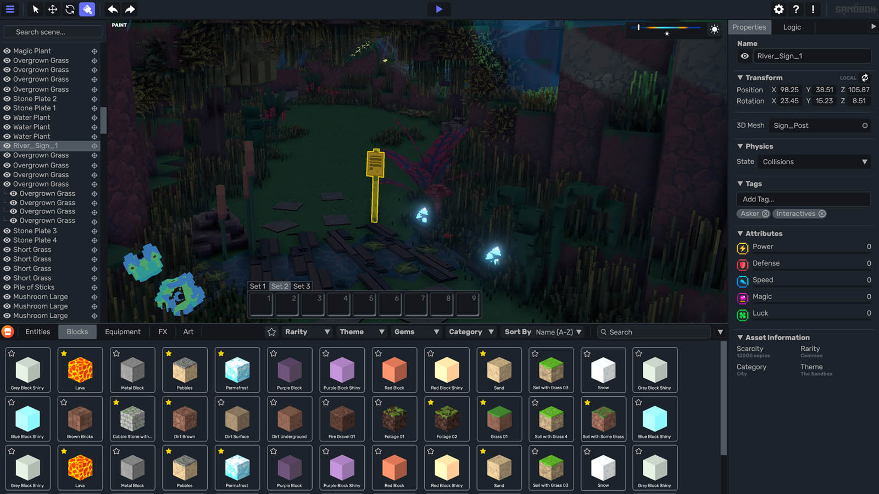Screen dimensions: 879x494
Task: Switch to the Logic tab
Action: click(792, 27)
